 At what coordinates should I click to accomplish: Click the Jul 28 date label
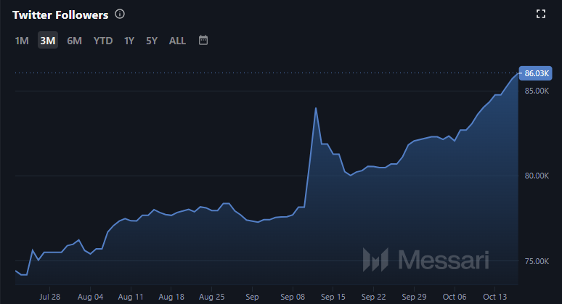pyautogui.click(x=50, y=297)
